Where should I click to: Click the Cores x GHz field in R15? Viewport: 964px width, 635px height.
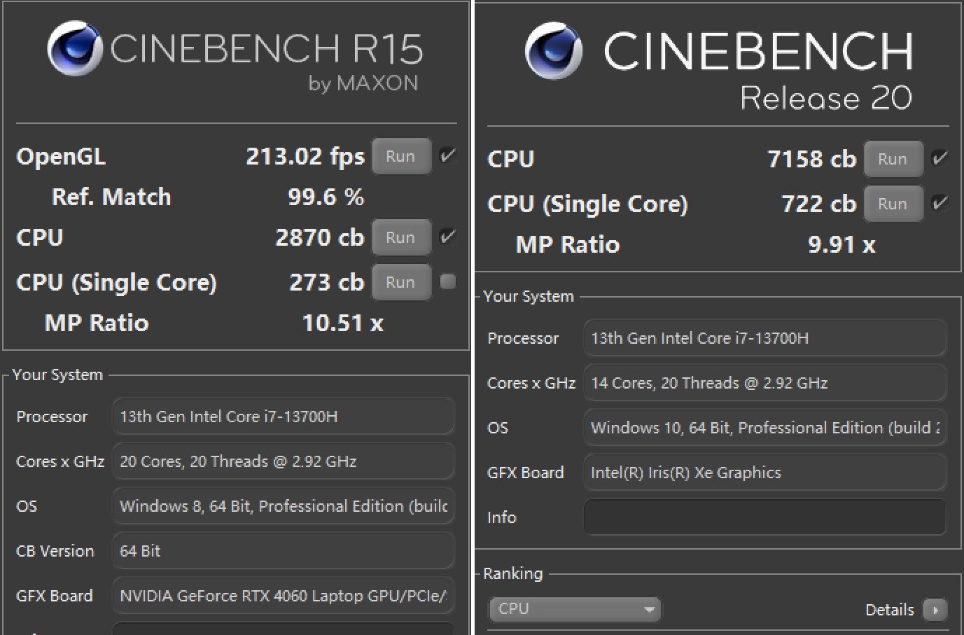click(x=284, y=461)
